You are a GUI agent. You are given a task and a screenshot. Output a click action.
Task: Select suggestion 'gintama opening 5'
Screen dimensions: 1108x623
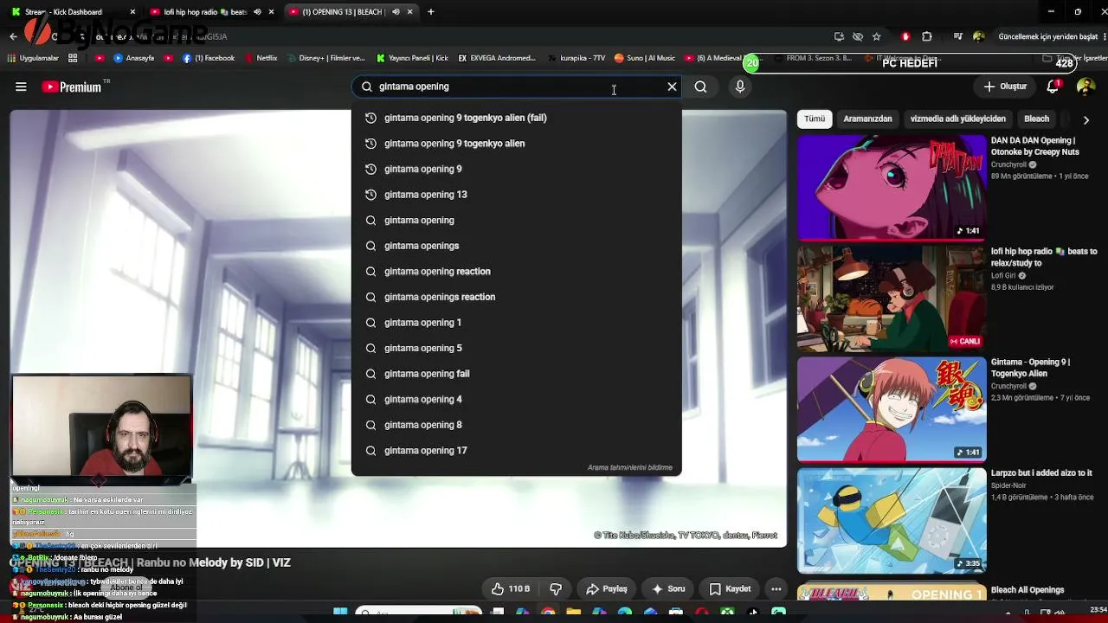pyautogui.click(x=517, y=348)
